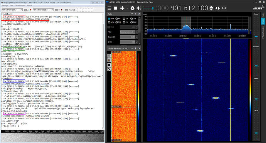This screenshot has width=266, height=143.
Task: Open the IF Noise Reduction vertical tab
Action: tap(263, 32)
